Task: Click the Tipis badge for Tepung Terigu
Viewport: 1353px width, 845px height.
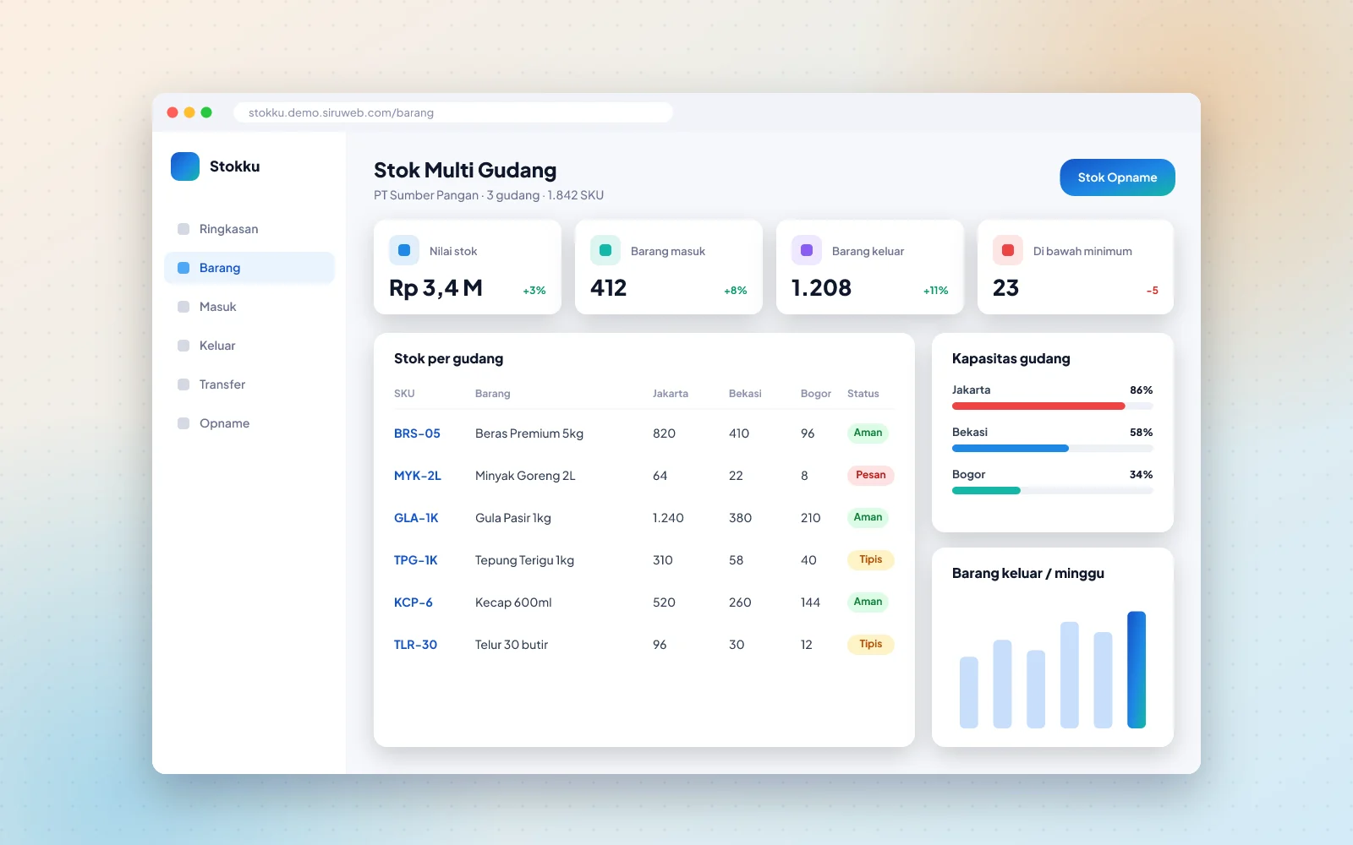Action: 870,559
